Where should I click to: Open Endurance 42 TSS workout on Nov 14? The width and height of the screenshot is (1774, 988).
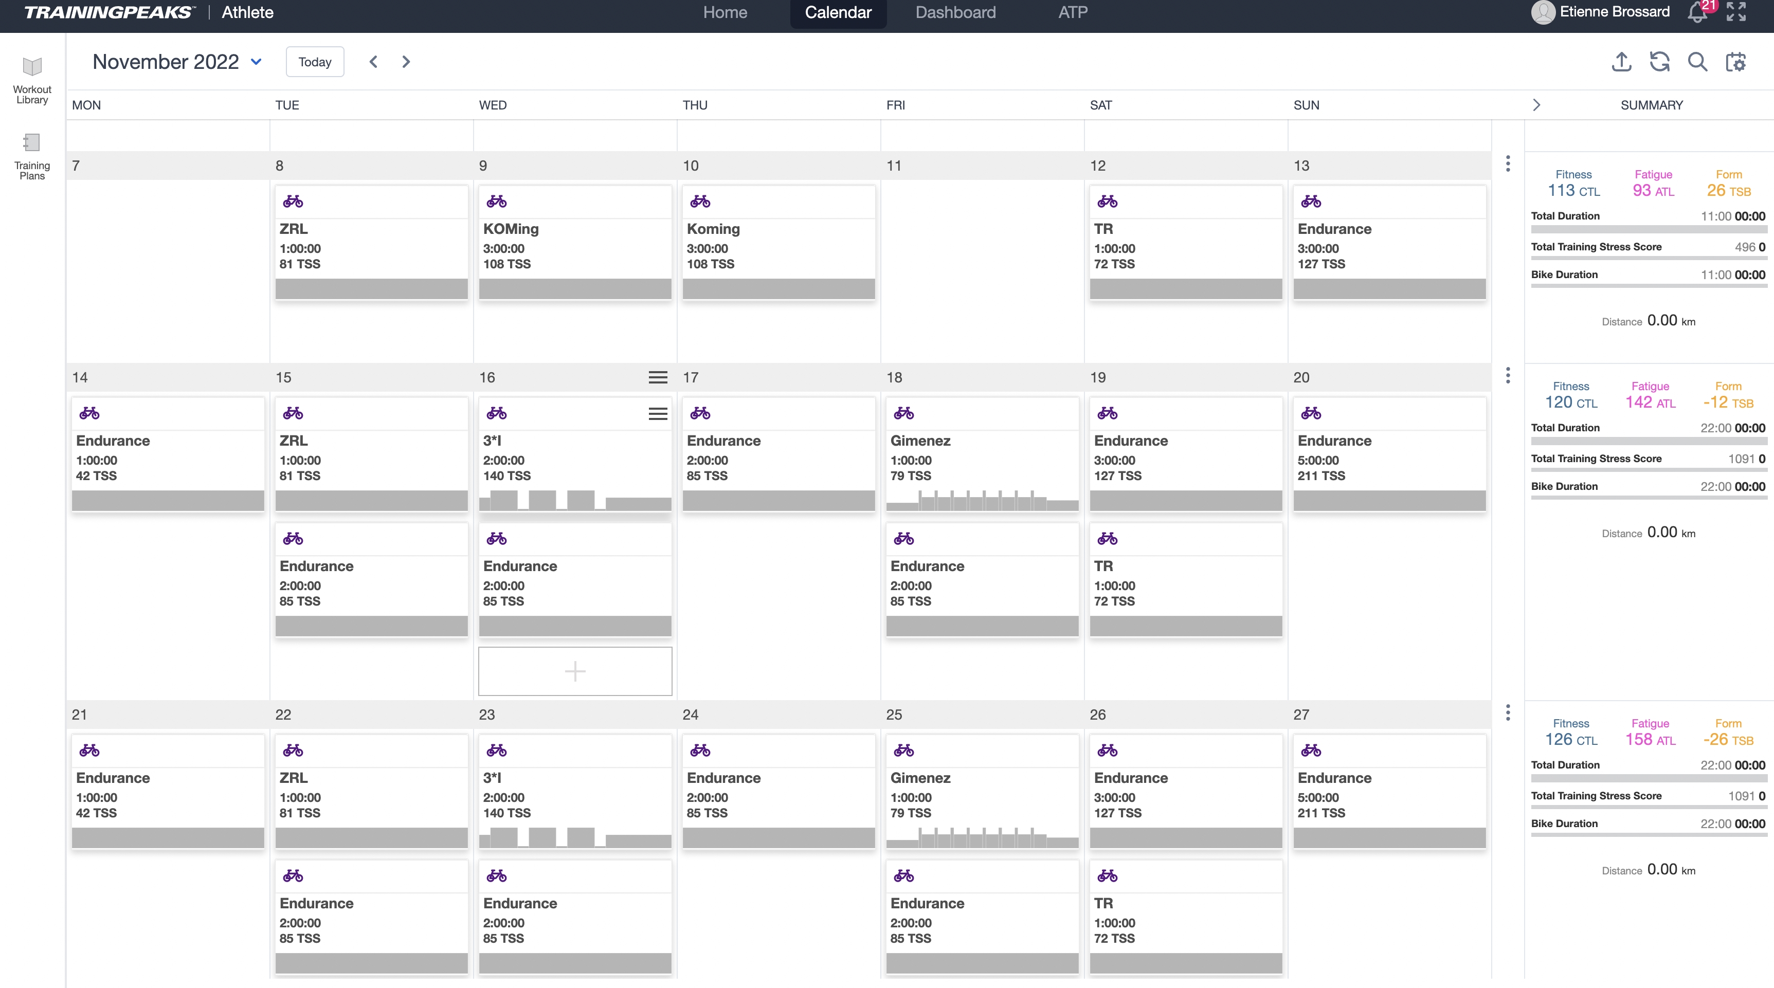pos(168,454)
